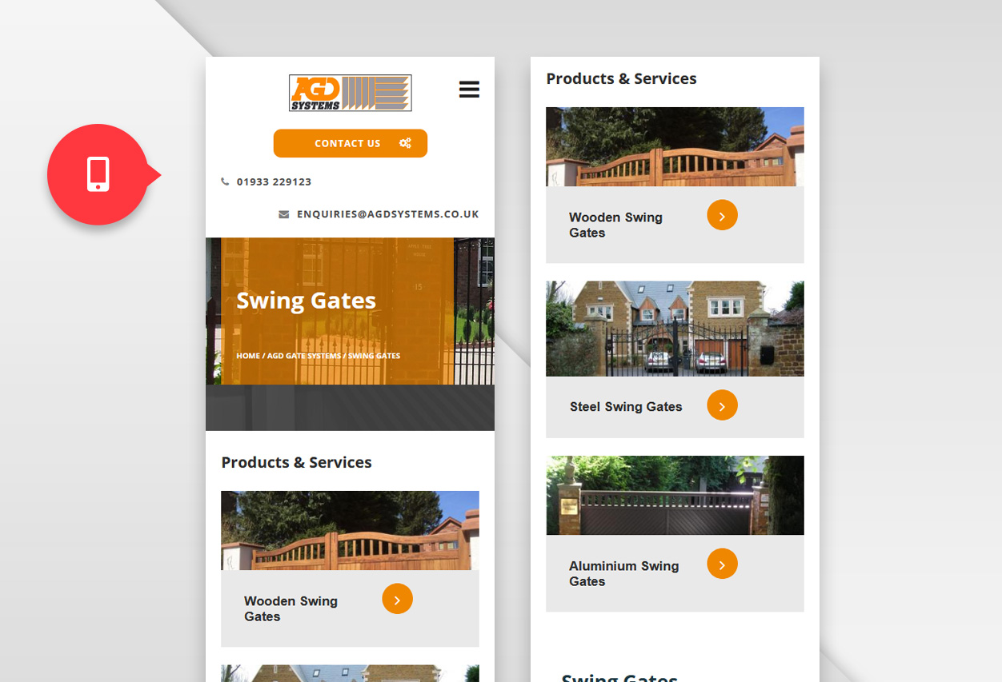Click the Steel Swing Gates photo thumbnail

point(675,329)
